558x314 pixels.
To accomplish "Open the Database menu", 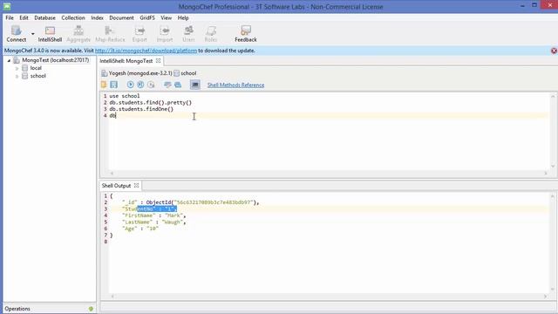I will 44,17.
